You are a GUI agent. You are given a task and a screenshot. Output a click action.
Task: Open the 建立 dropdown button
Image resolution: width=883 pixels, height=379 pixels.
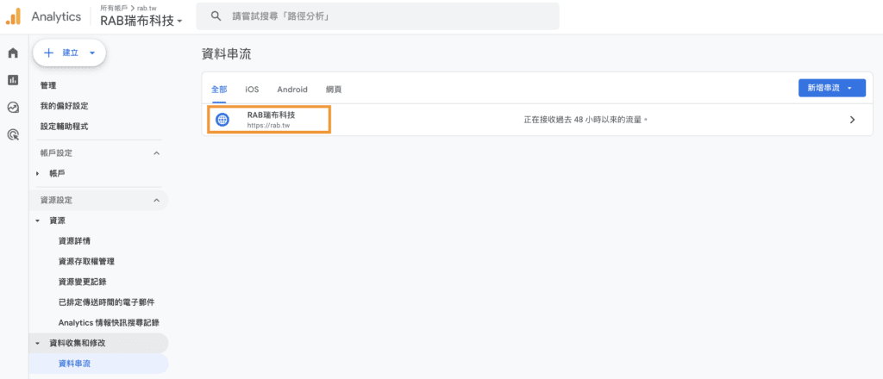(x=69, y=53)
